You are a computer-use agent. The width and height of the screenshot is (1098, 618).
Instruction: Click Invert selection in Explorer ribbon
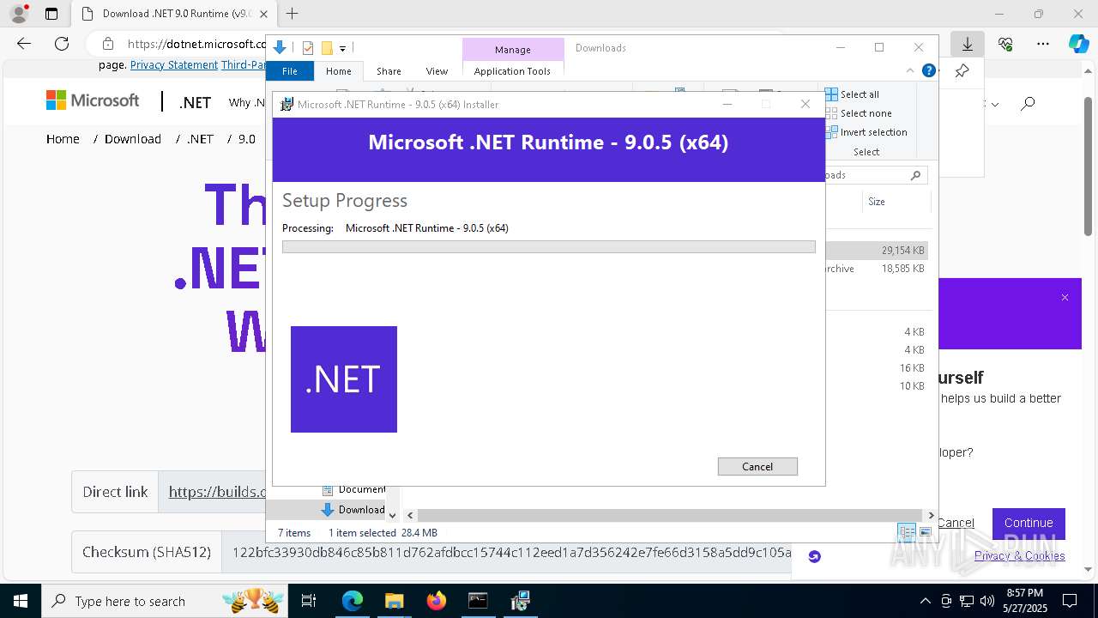866,132
